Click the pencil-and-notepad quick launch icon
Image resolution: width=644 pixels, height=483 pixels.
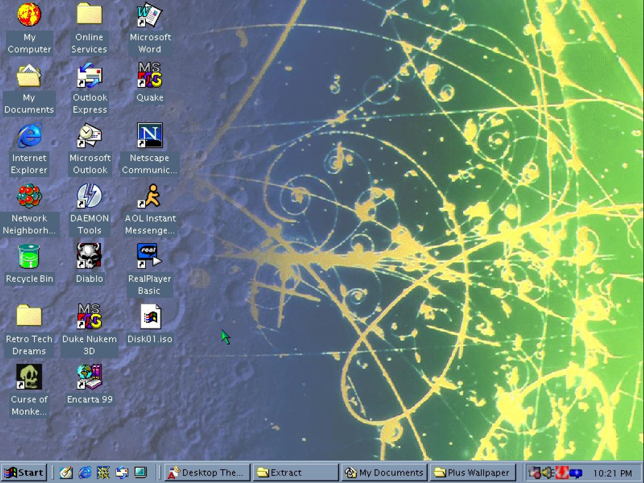[66, 473]
